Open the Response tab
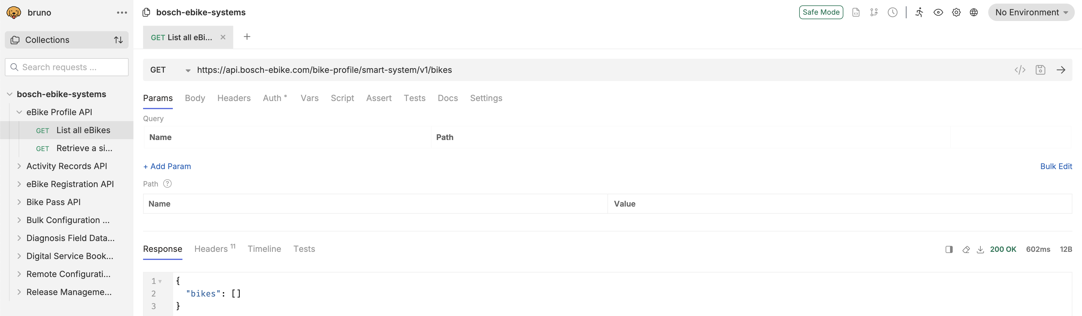The width and height of the screenshot is (1082, 316). tap(163, 249)
